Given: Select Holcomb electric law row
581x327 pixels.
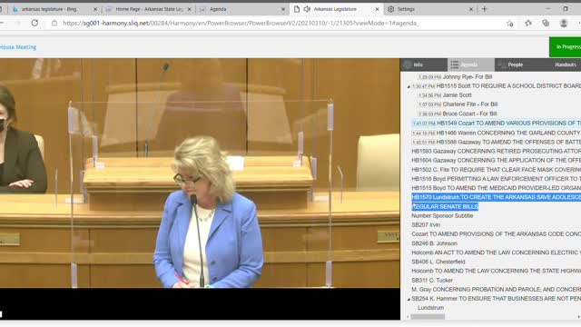Looking at the screenshot, I should (497, 253).
